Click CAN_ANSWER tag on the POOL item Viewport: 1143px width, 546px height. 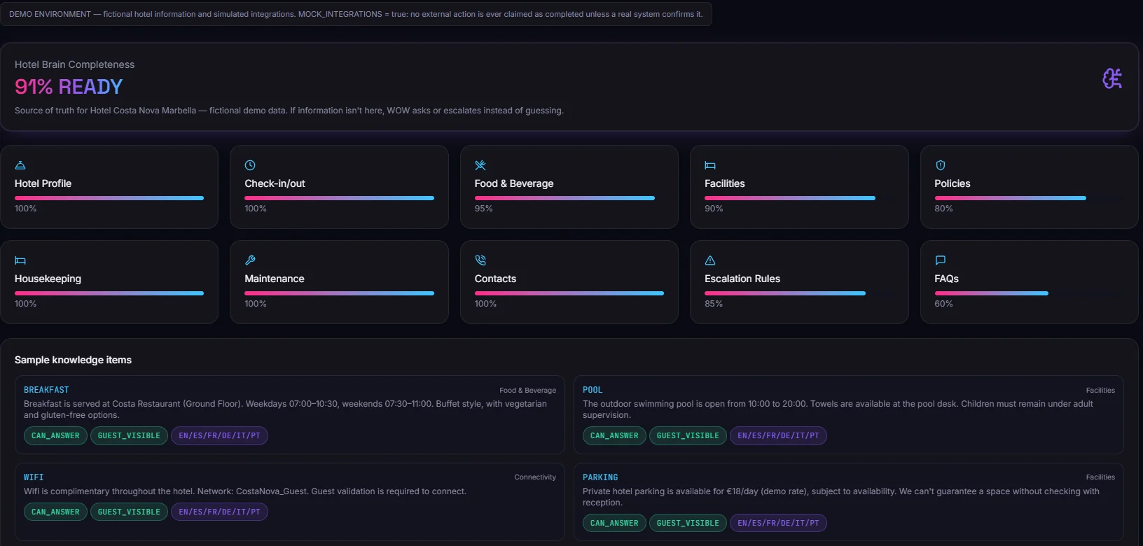(614, 435)
